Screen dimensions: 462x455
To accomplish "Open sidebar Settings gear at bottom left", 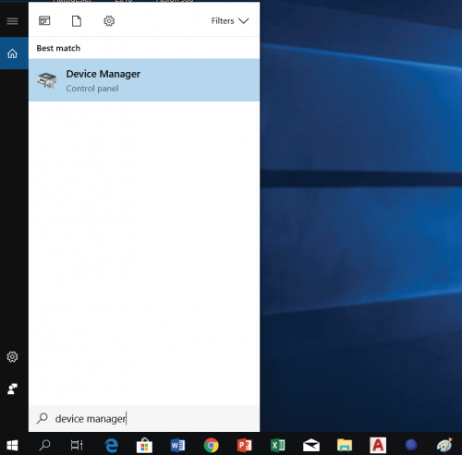I will click(x=12, y=356).
